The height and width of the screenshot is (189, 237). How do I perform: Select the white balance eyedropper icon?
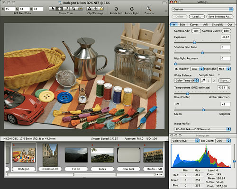pos(203,81)
